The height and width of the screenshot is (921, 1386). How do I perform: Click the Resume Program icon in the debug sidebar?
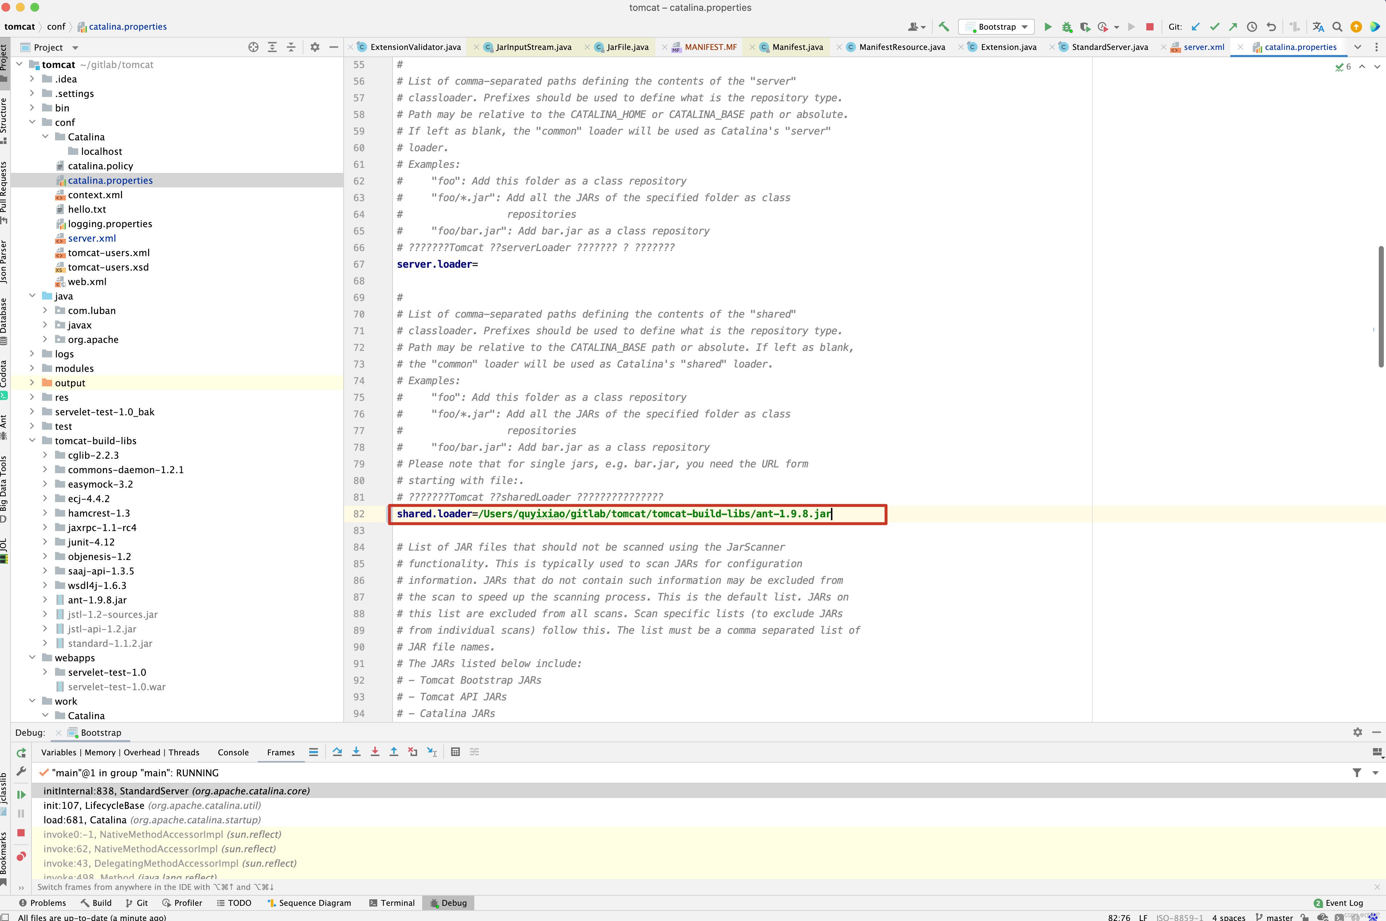[21, 794]
